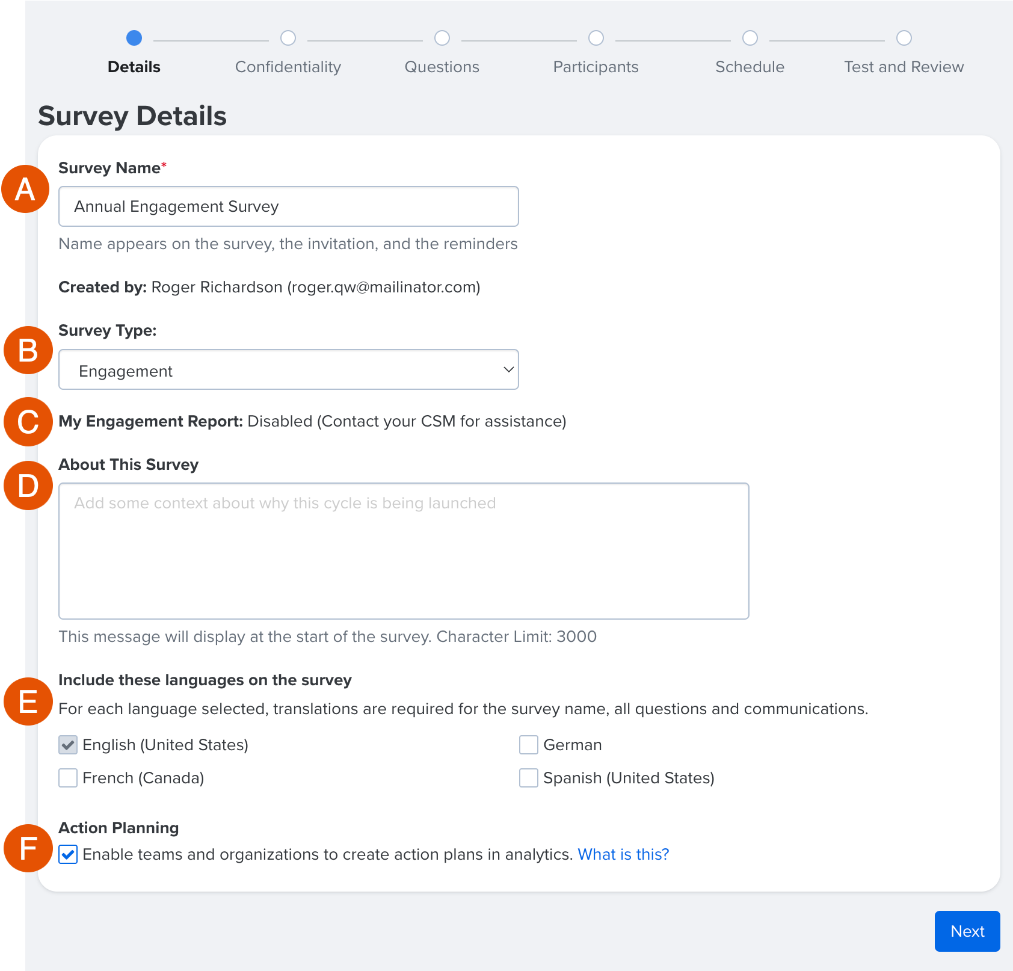Click the Participants step circle
The image size is (1013, 971).
pos(596,38)
